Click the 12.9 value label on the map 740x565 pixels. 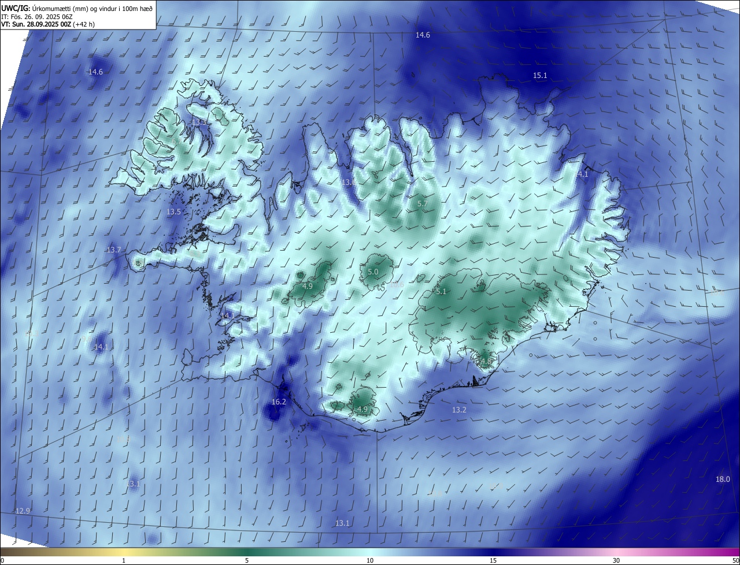coord(23,511)
